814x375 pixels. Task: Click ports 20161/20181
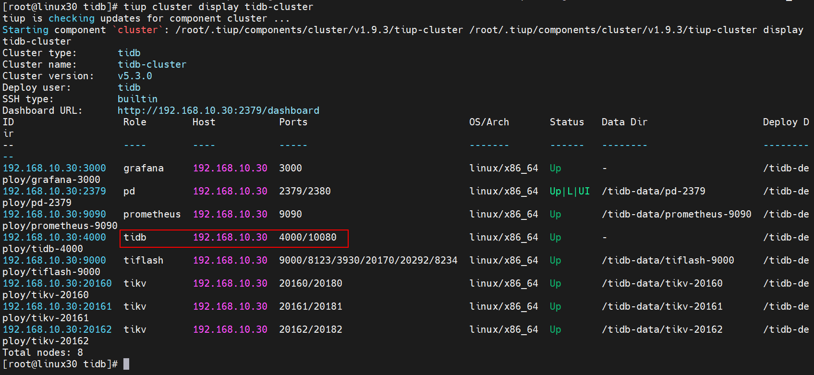pyautogui.click(x=311, y=306)
